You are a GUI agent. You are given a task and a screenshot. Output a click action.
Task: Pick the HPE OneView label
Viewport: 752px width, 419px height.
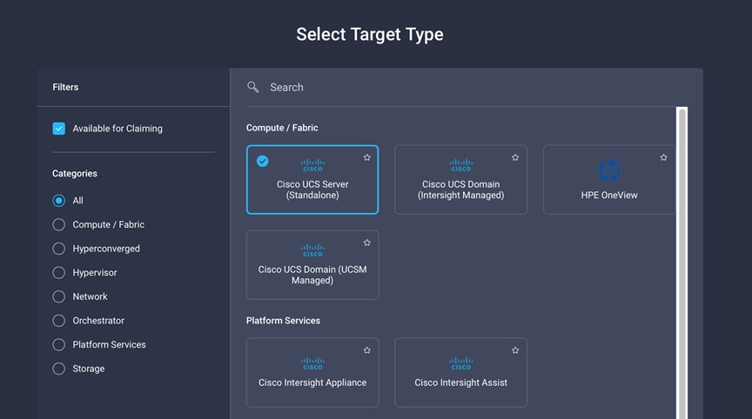point(609,195)
